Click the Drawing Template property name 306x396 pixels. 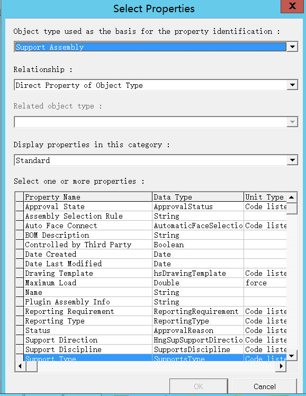tap(59, 273)
